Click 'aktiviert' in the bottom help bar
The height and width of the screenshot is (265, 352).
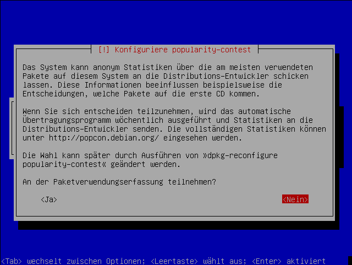click(x=306, y=261)
